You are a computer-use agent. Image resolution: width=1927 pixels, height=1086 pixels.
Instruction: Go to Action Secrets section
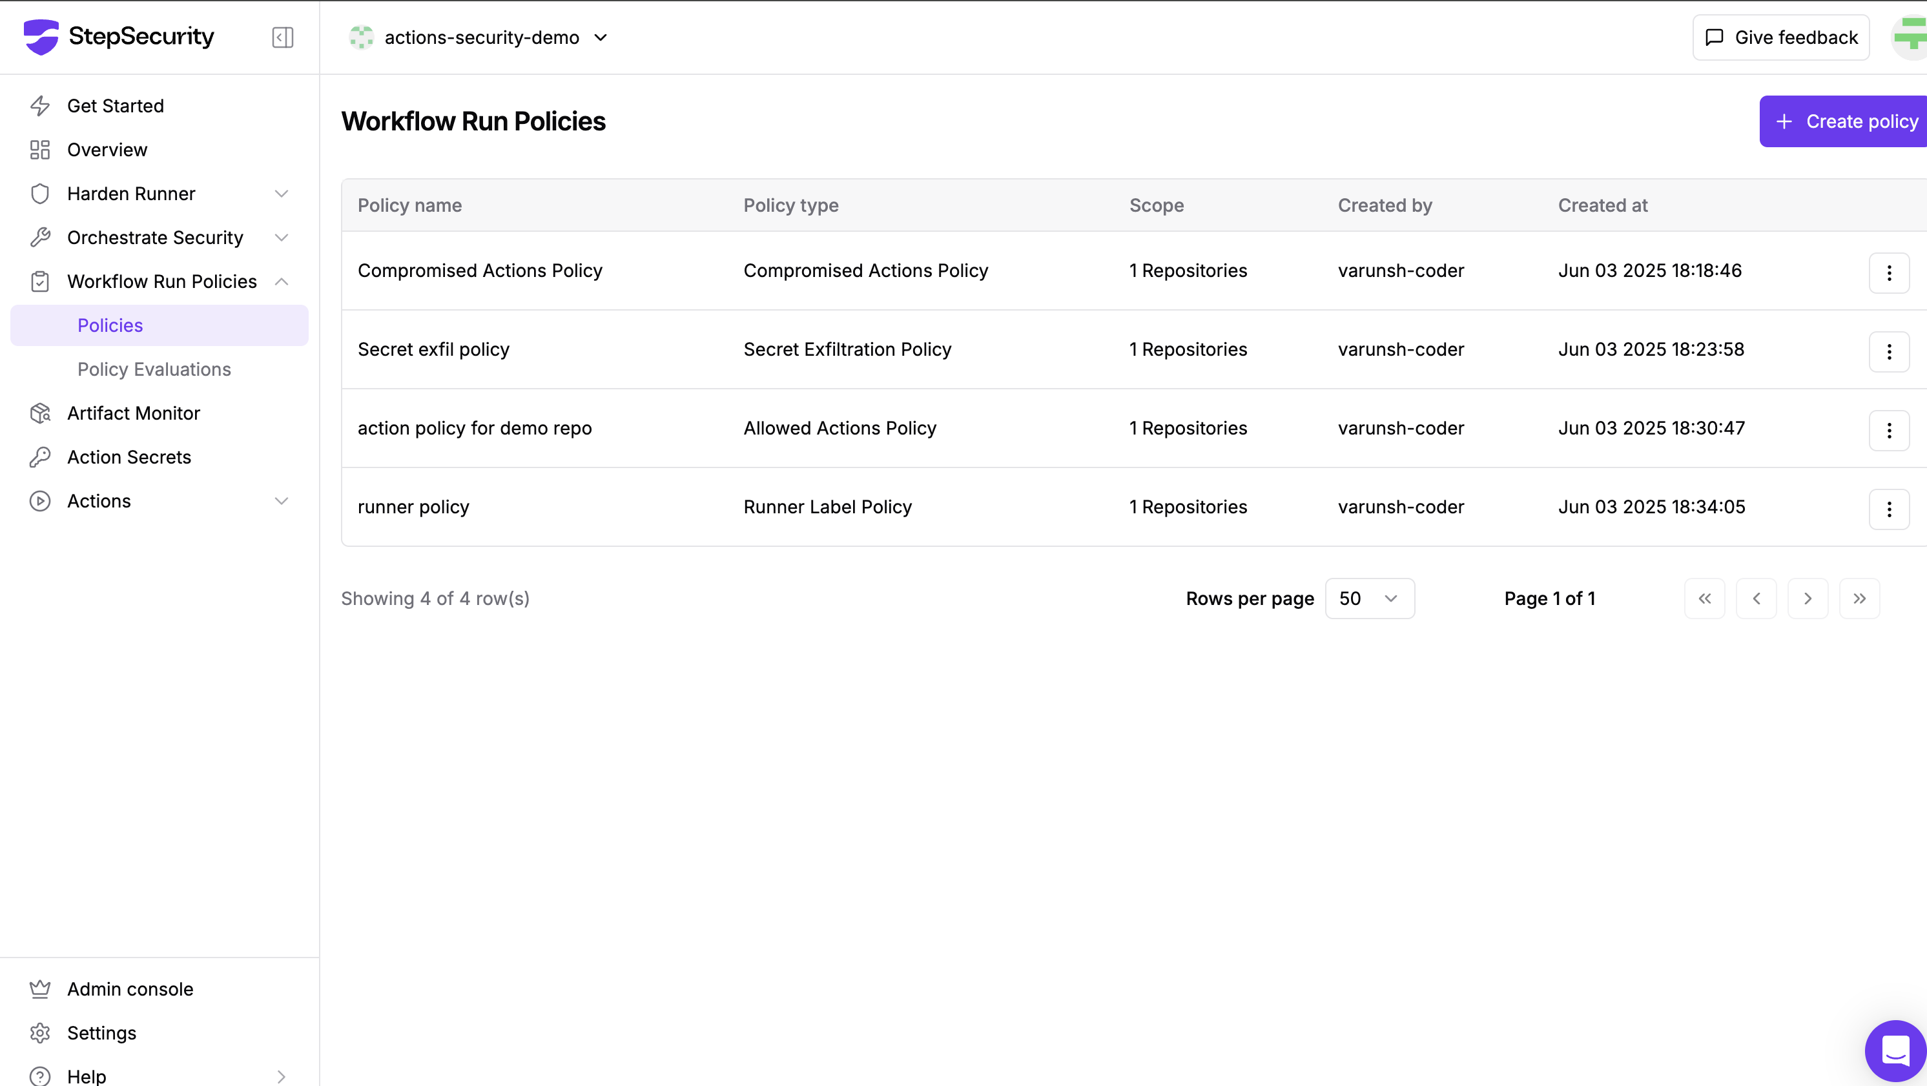click(129, 457)
